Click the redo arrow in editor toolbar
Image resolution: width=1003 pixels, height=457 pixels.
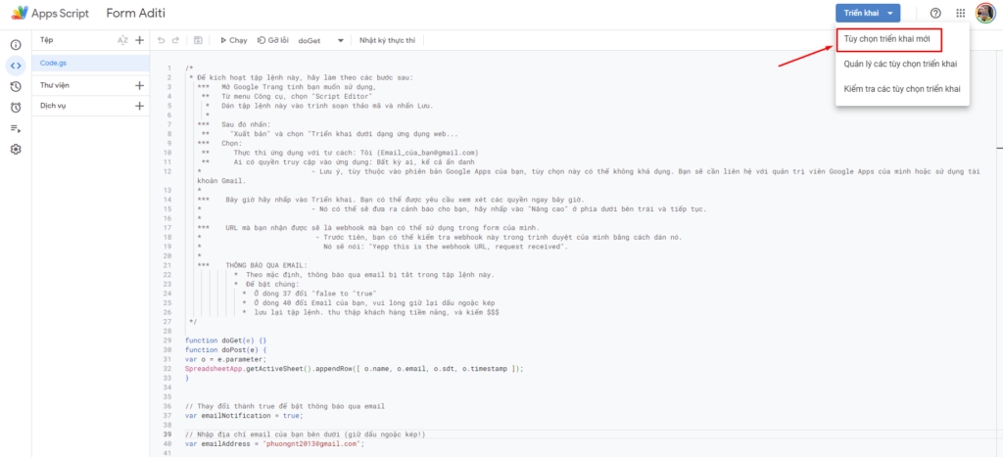point(176,40)
